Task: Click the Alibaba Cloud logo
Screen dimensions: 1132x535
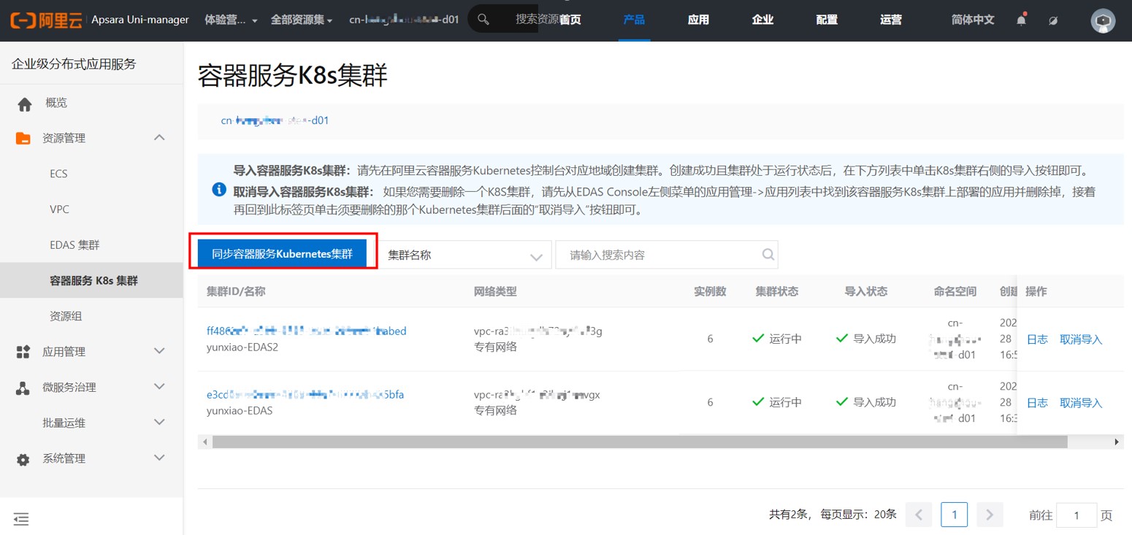Action: click(x=47, y=20)
